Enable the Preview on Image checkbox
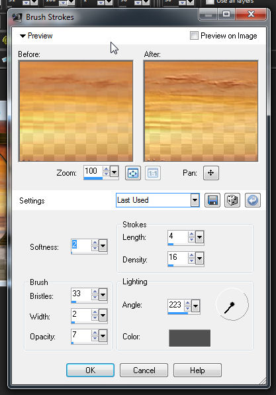This screenshot has width=276, height=395. [x=194, y=36]
